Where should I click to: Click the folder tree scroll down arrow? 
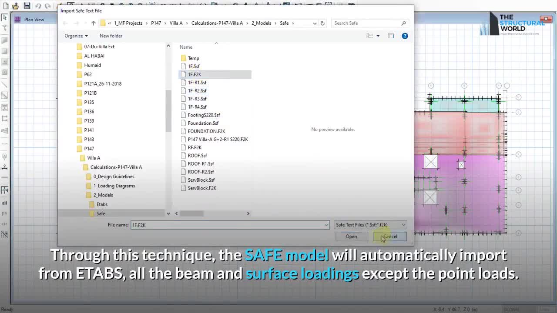click(x=168, y=213)
